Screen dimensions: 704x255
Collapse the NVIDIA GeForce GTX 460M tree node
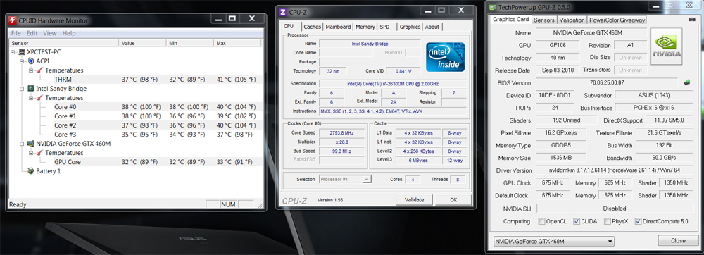pyautogui.click(x=22, y=144)
